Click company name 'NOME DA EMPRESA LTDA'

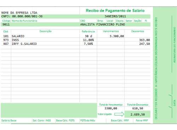click(x=19, y=13)
